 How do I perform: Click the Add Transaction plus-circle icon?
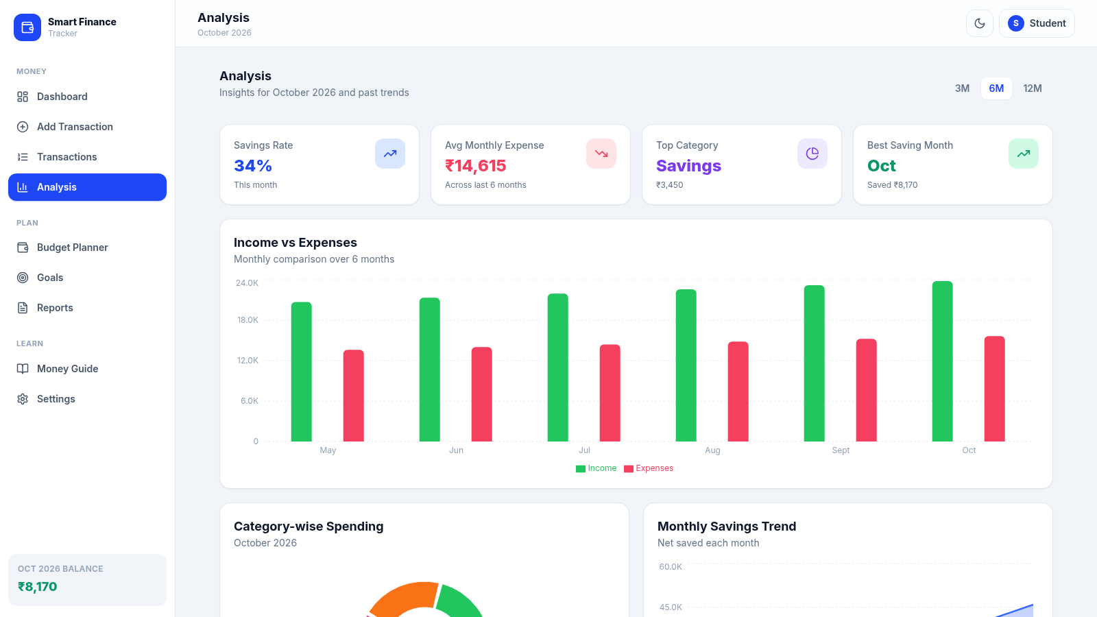(23, 127)
